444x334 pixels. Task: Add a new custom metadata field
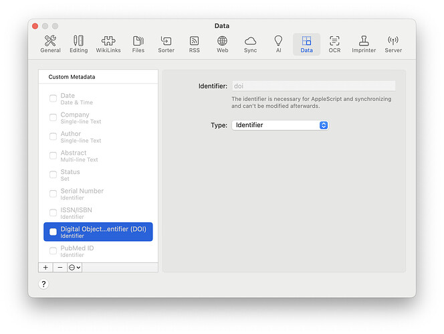[45, 267]
